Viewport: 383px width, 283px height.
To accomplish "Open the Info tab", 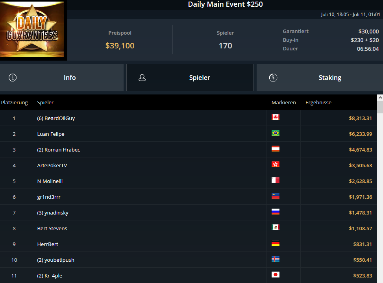I will click(x=62, y=78).
